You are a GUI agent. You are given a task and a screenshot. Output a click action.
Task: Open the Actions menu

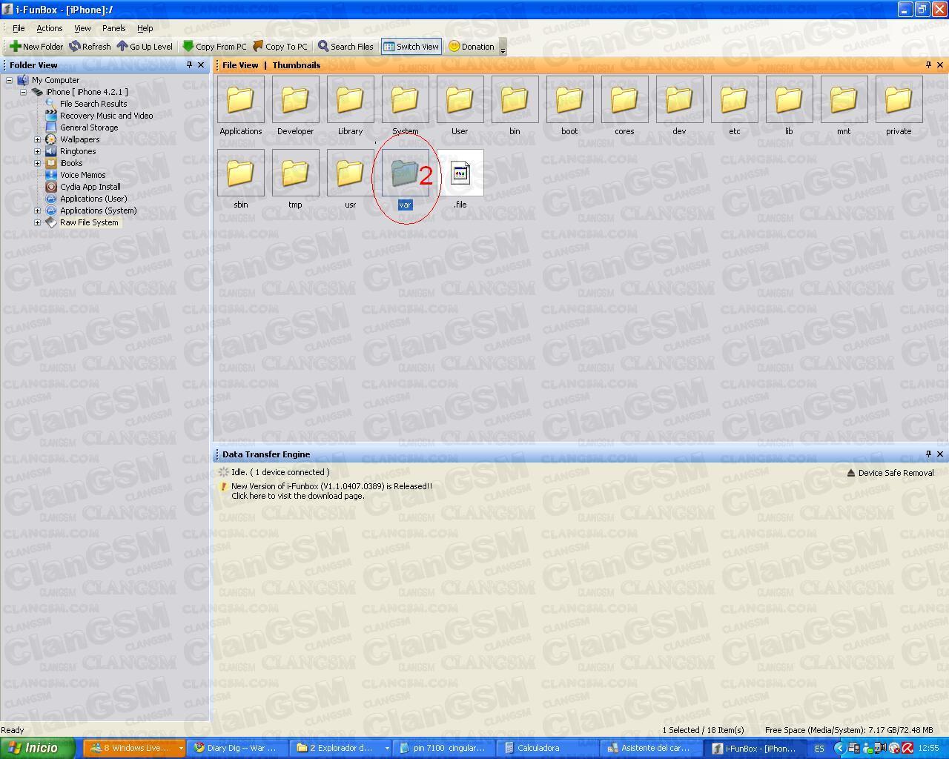coord(50,28)
